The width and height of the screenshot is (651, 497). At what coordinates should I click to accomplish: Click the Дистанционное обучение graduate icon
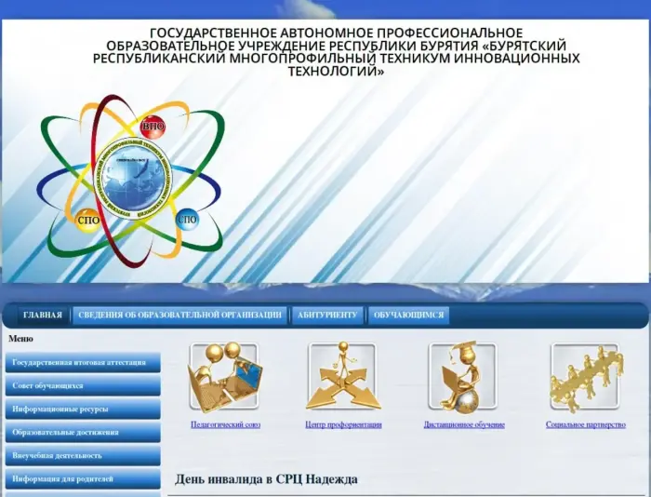click(463, 377)
